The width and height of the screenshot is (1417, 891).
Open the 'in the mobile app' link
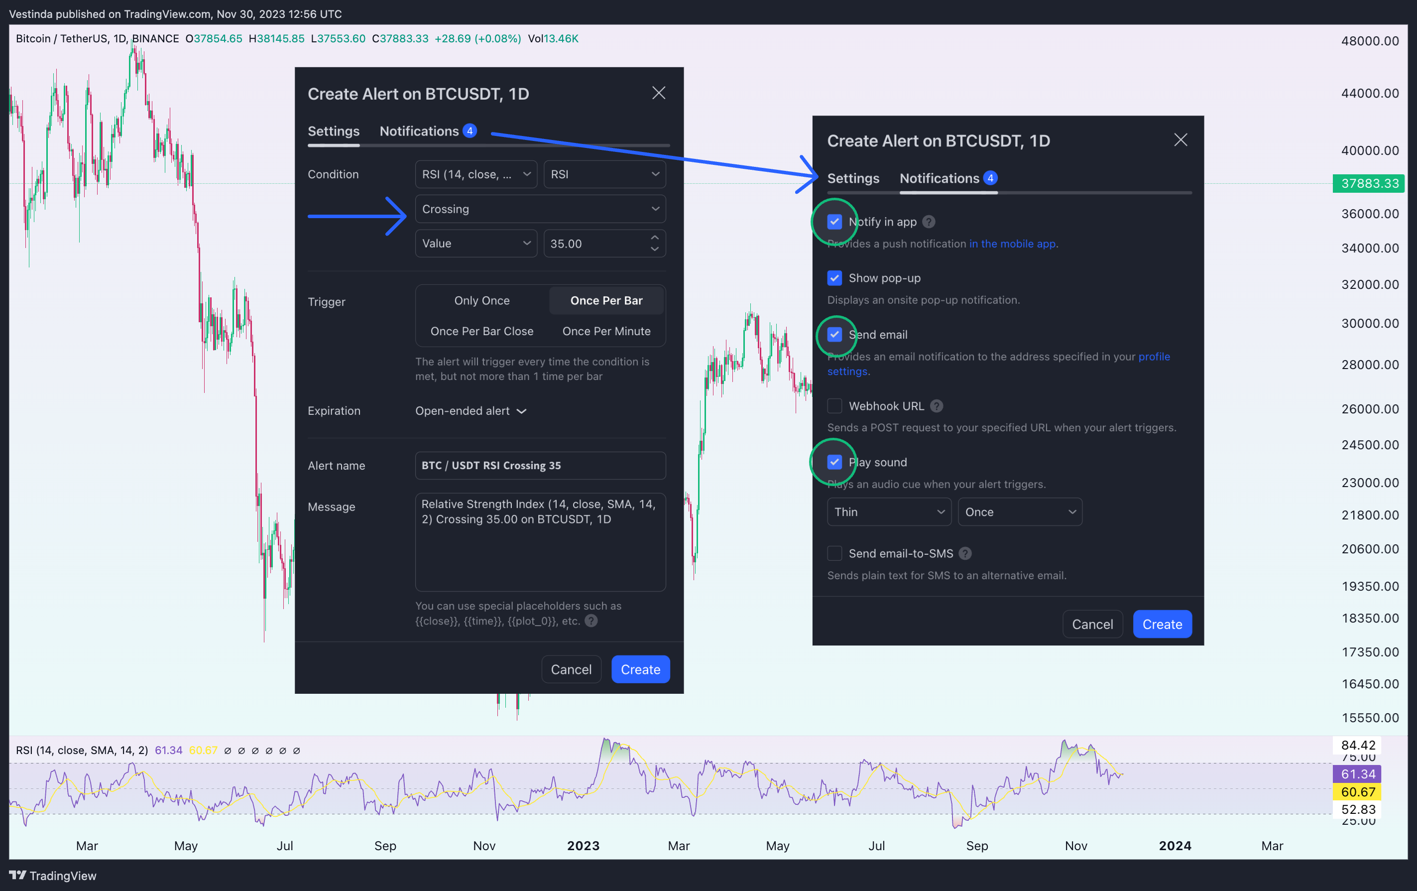pos(1012,244)
